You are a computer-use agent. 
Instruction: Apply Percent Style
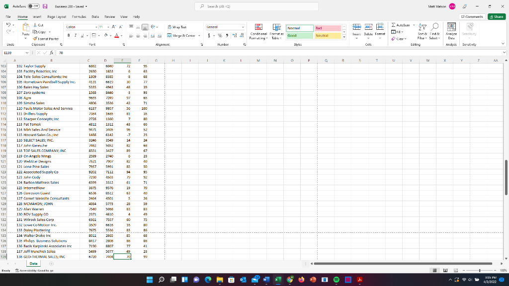220,36
